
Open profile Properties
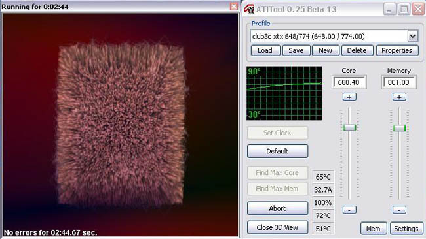click(x=397, y=51)
